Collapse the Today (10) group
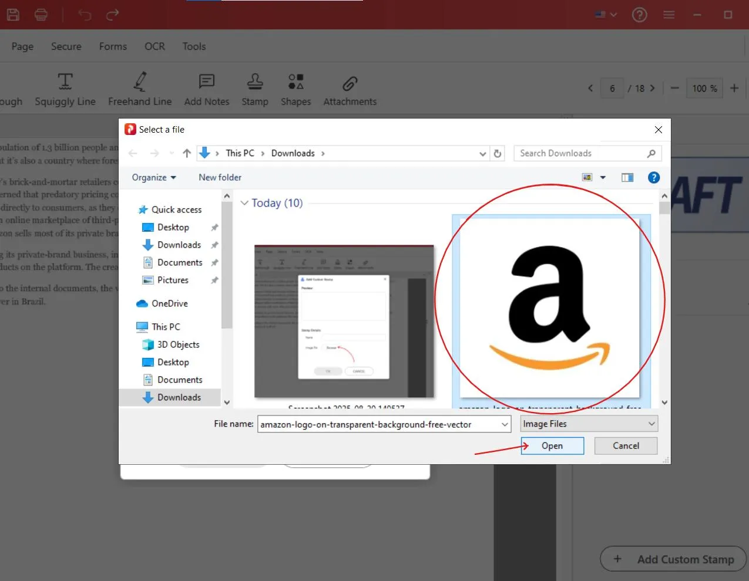This screenshot has height=581, width=749. (244, 203)
